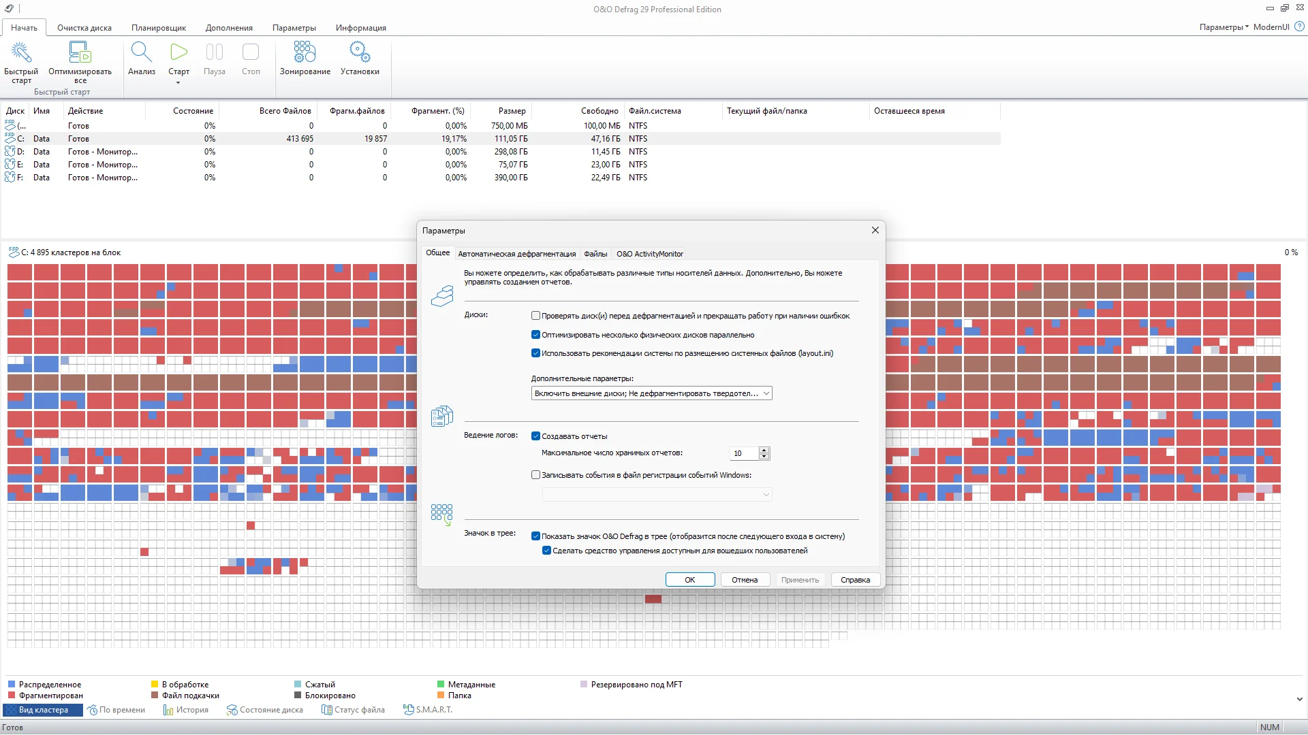This screenshot has height=735, width=1308.
Task: Switch to По времени view
Action: [116, 710]
